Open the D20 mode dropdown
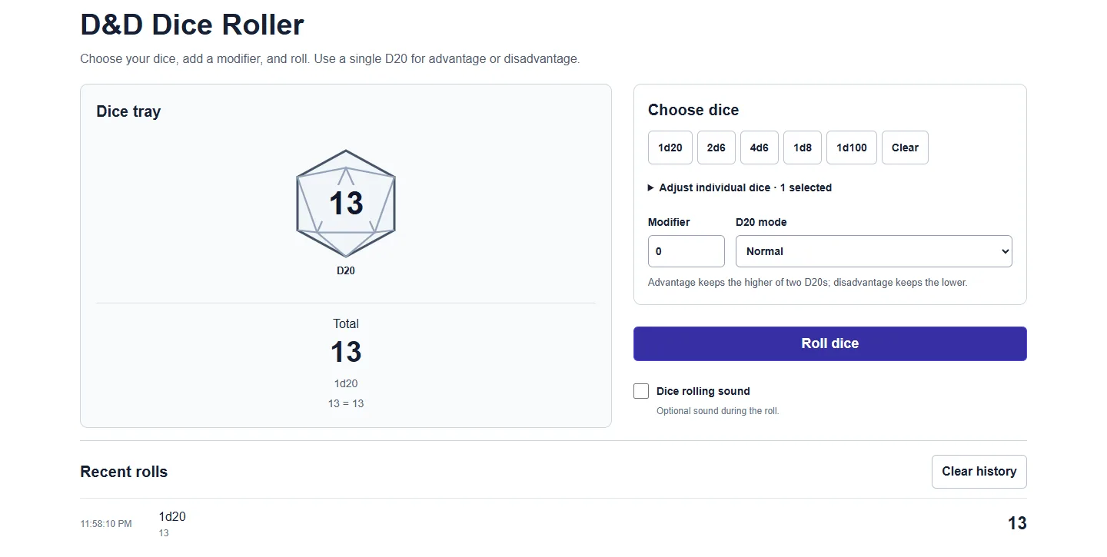This screenshot has width=1107, height=557. pyautogui.click(x=873, y=251)
